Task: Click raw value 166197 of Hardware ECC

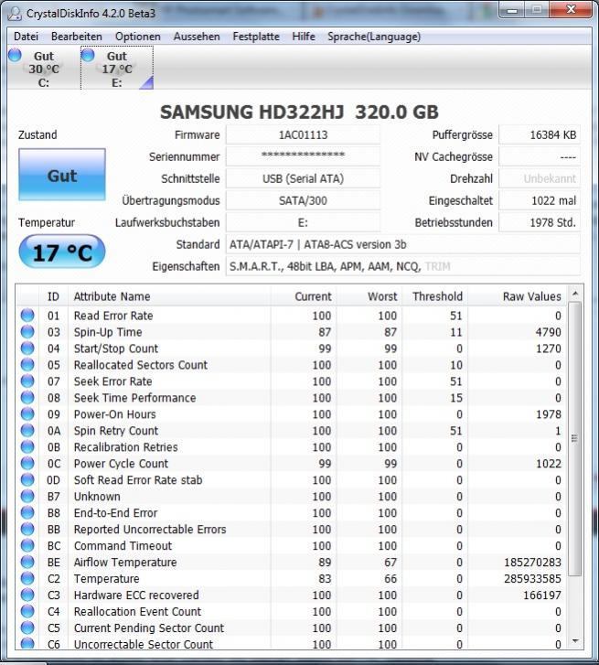Action: click(x=542, y=595)
